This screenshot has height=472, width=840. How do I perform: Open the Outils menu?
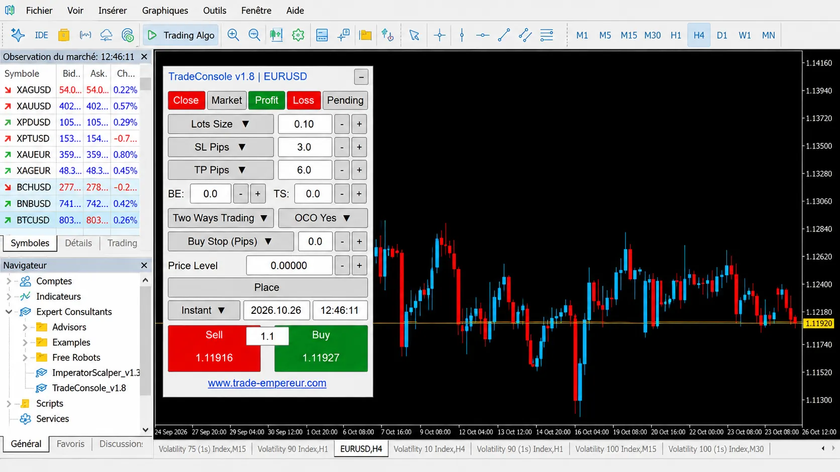(215, 11)
